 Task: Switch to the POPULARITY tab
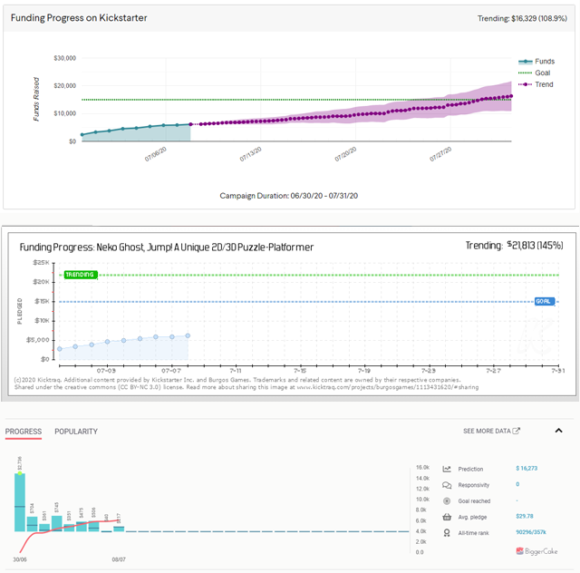coord(76,432)
